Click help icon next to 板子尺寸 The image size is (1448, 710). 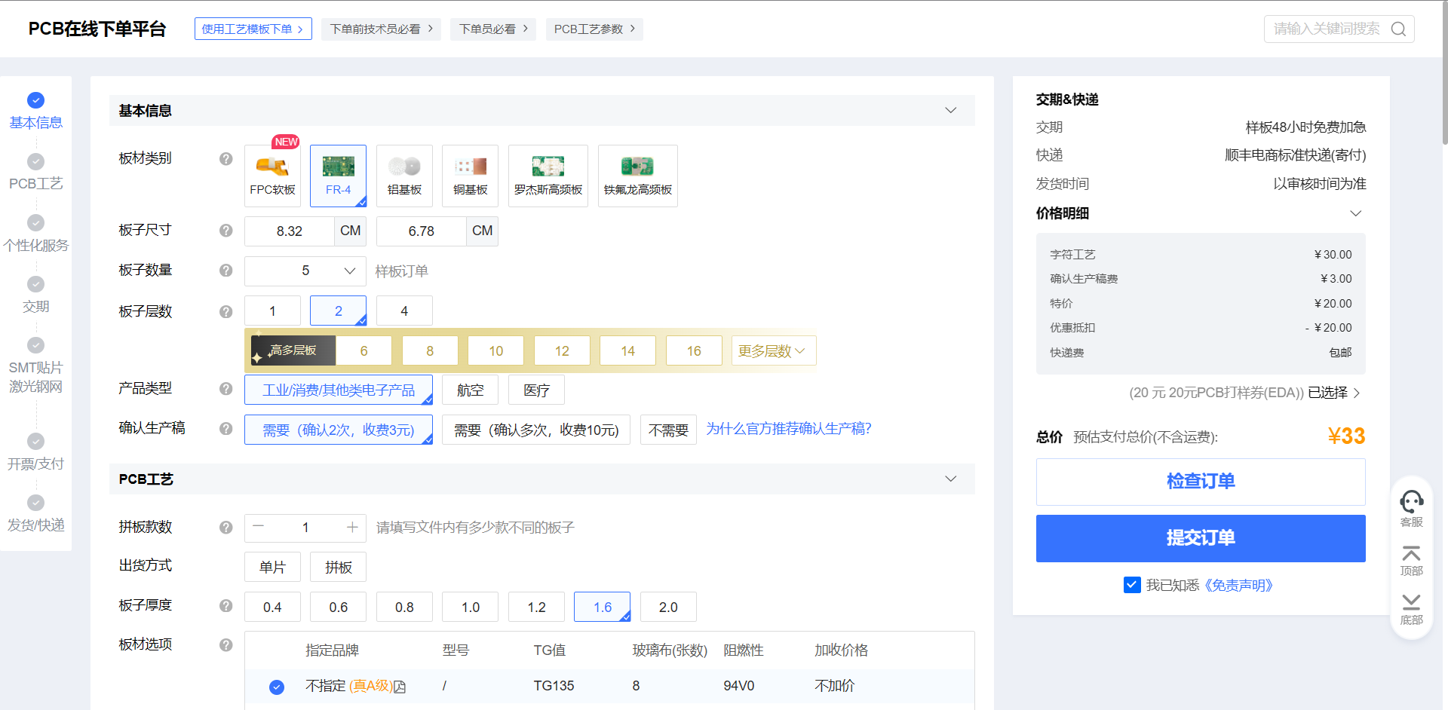(226, 231)
